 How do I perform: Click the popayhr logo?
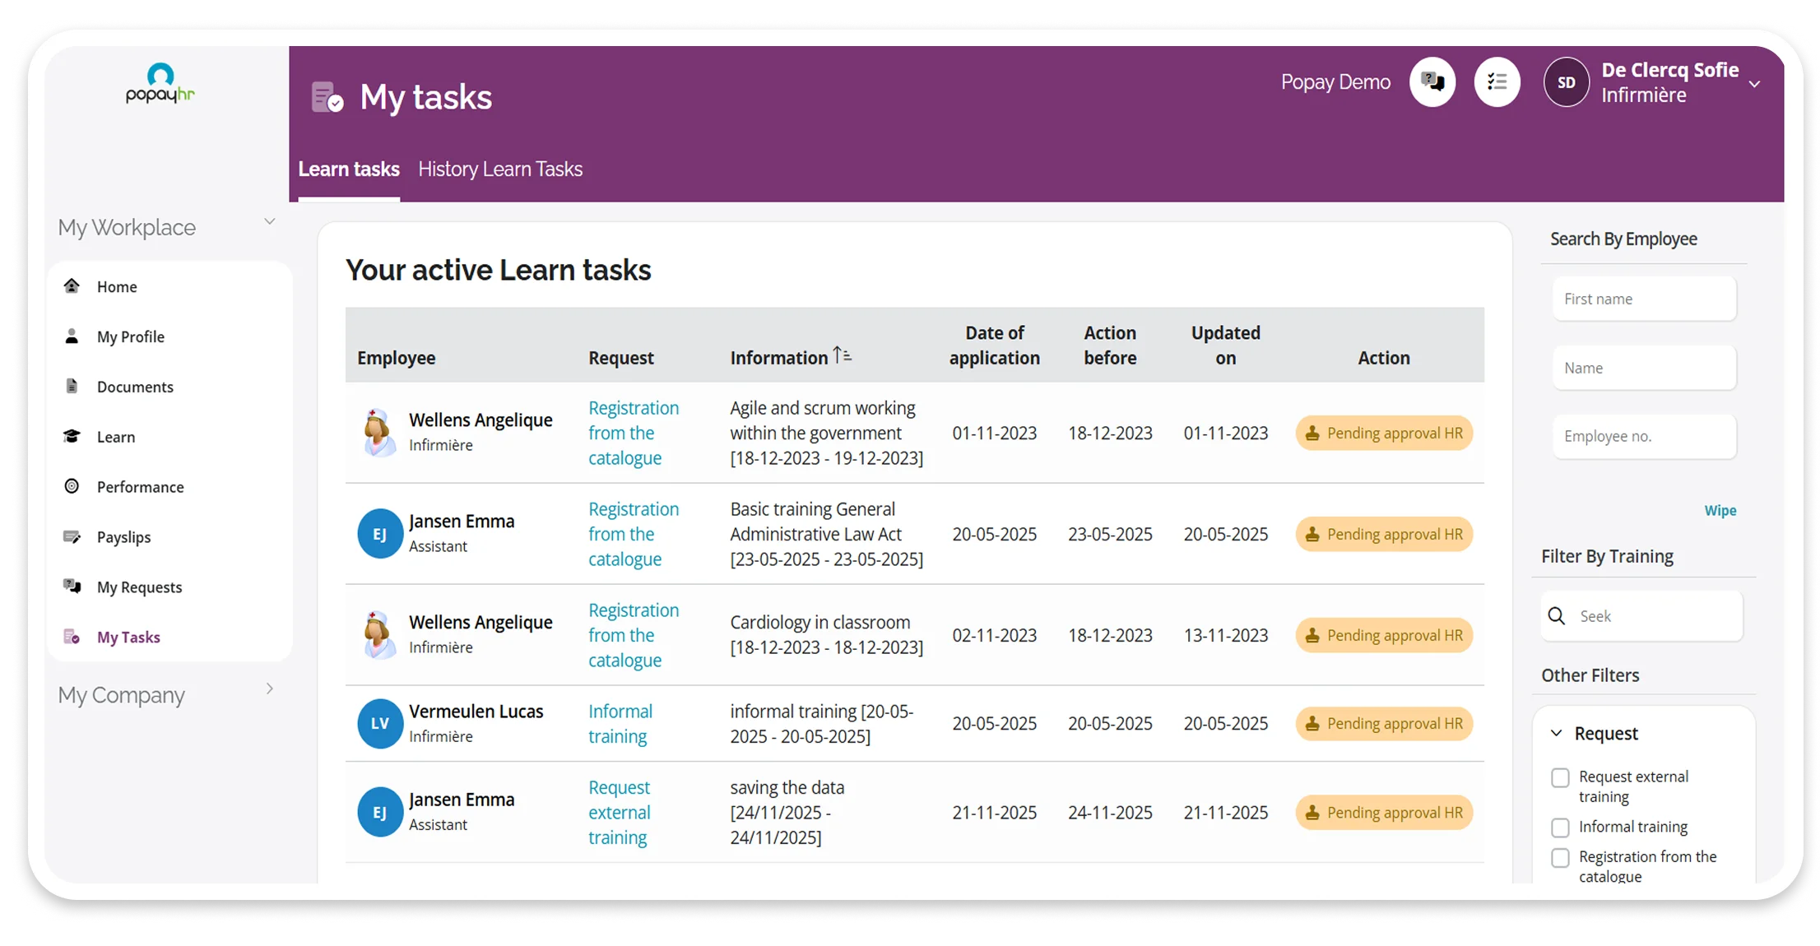(160, 83)
